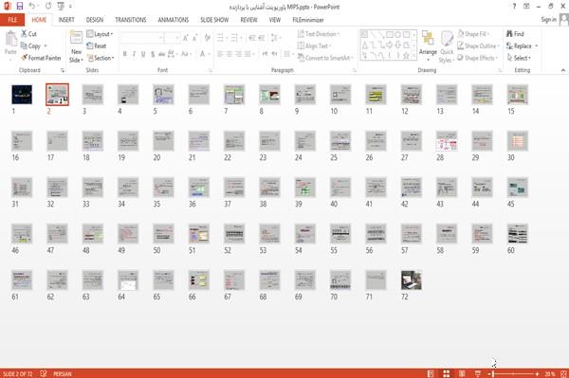Select slide 1 thumbnail
The image size is (569, 378).
pos(22,95)
